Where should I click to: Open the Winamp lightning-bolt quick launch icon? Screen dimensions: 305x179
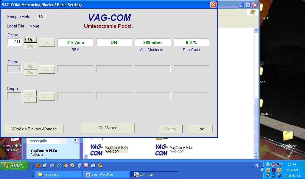[66, 166]
